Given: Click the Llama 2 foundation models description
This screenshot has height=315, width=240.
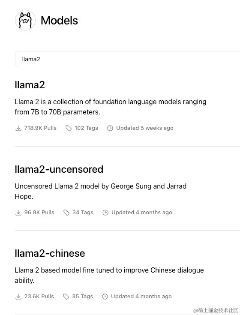Looking at the screenshot, I should [111, 107].
